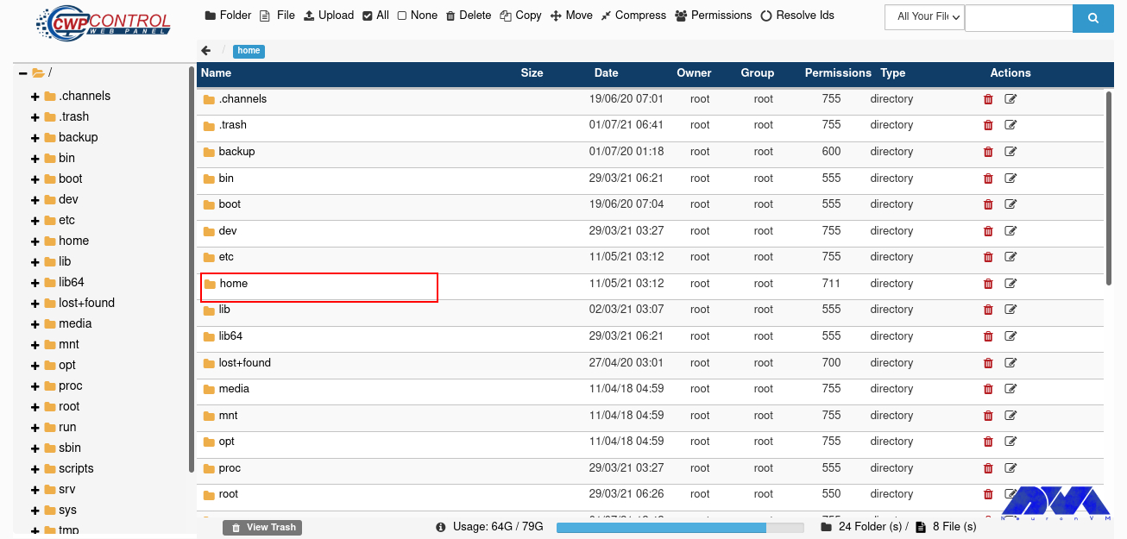Click inside the search input field
The width and height of the screenshot is (1127, 539).
click(1018, 18)
